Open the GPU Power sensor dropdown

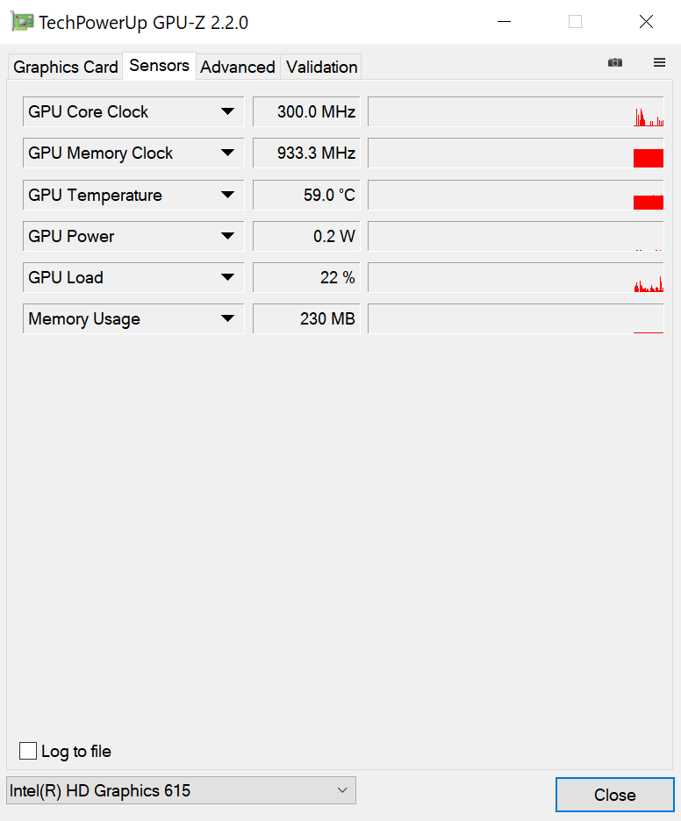(227, 236)
